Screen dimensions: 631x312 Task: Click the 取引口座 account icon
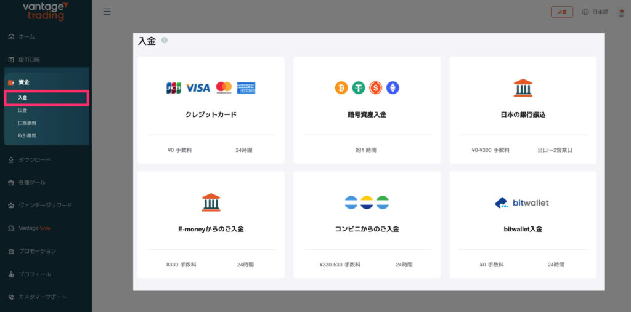click(x=11, y=60)
